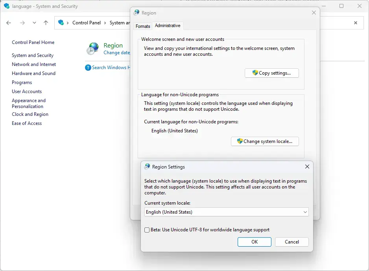
Task: Clear the search box with the X icon
Action: click(356, 23)
